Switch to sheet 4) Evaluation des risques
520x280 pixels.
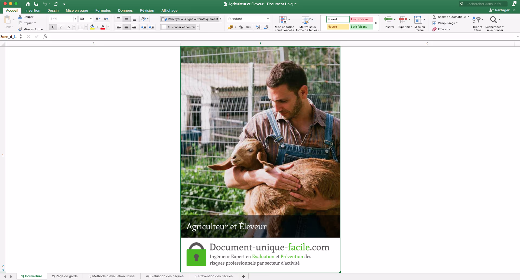click(x=165, y=276)
